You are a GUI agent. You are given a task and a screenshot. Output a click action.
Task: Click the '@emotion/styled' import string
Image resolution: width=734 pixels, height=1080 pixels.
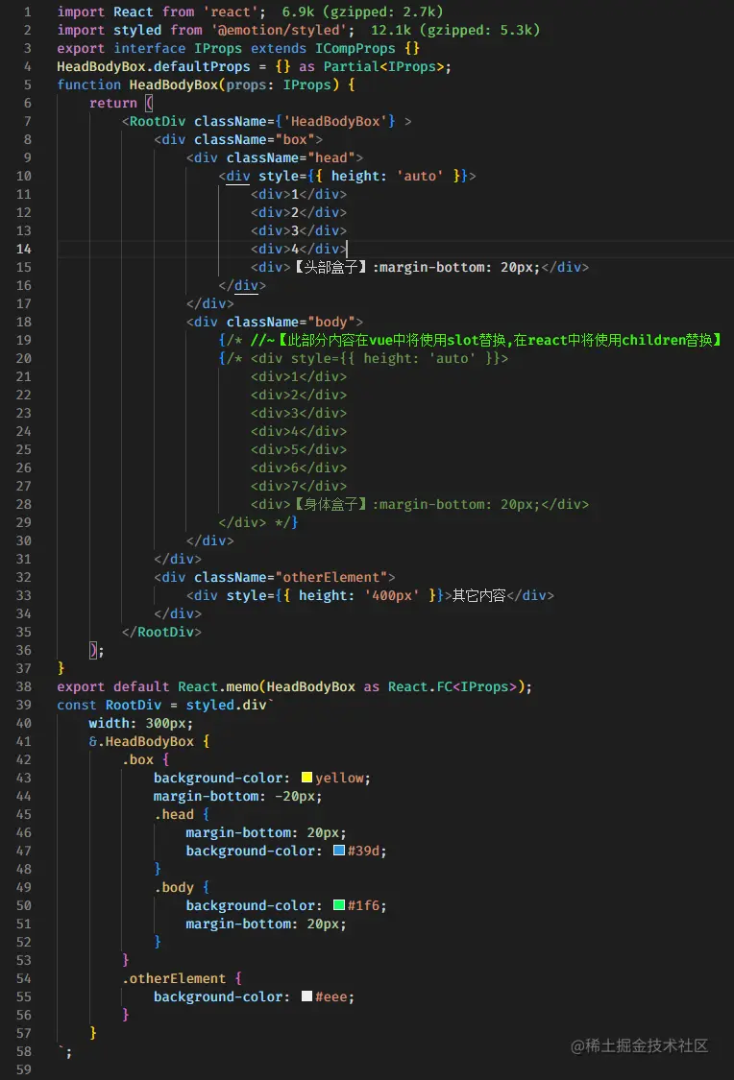279,31
